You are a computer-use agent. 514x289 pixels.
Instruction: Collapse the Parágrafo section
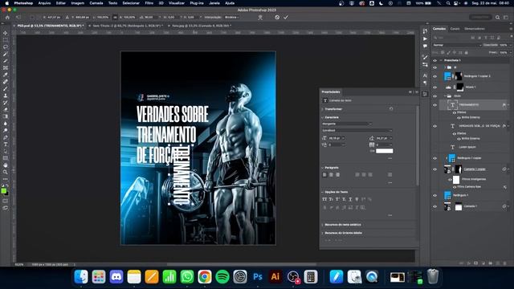323,168
